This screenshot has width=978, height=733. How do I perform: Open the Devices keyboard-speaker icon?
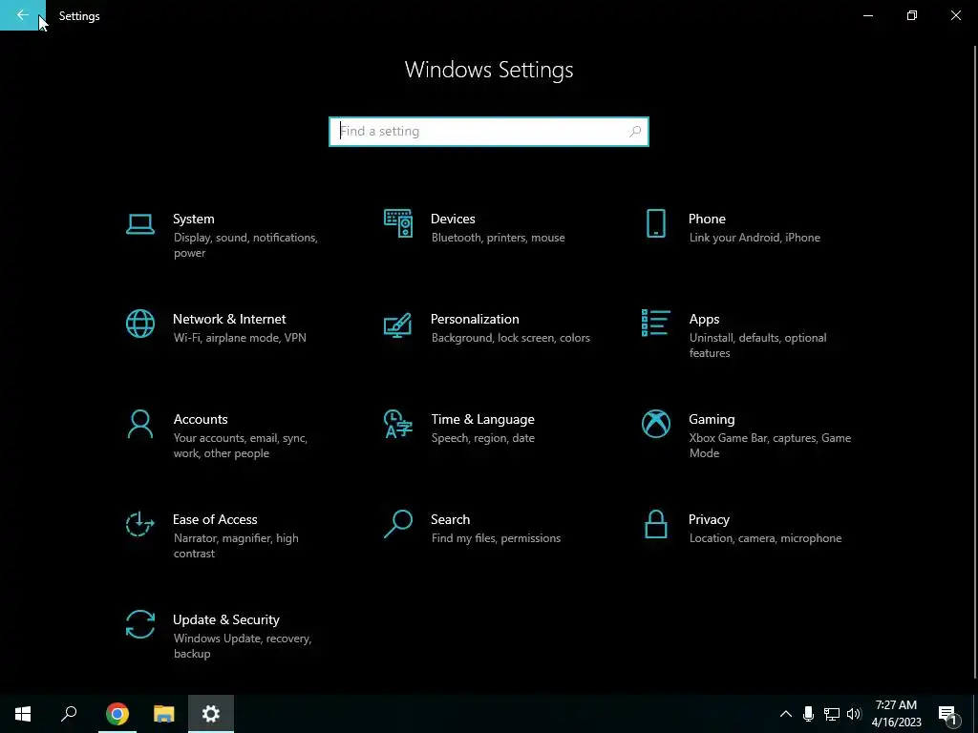point(398,223)
